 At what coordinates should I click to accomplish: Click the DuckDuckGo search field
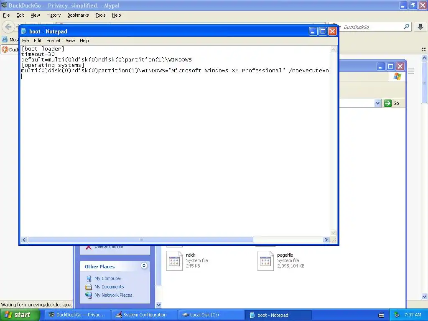[371, 27]
